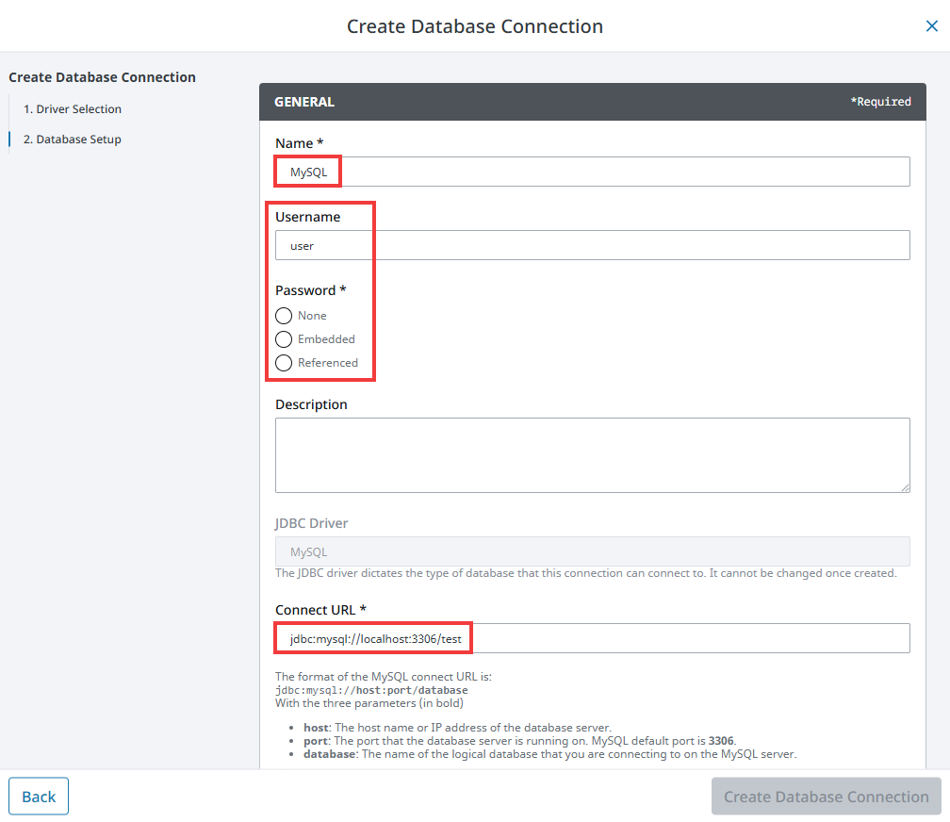Close the Create Database Connection dialog
Viewport: 950px width, 822px height.
pos(931,26)
